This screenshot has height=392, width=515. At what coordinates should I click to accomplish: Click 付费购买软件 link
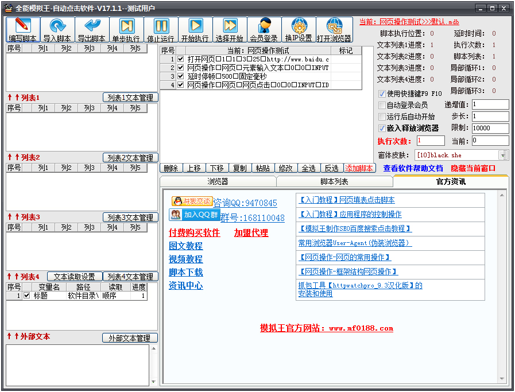point(195,233)
